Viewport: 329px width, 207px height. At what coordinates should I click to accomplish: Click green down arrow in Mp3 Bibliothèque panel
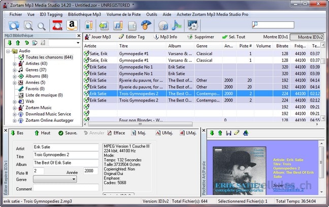10,43
